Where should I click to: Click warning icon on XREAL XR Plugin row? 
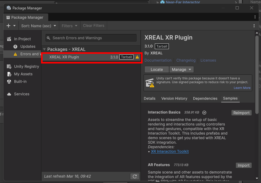pyautogui.click(x=137, y=57)
